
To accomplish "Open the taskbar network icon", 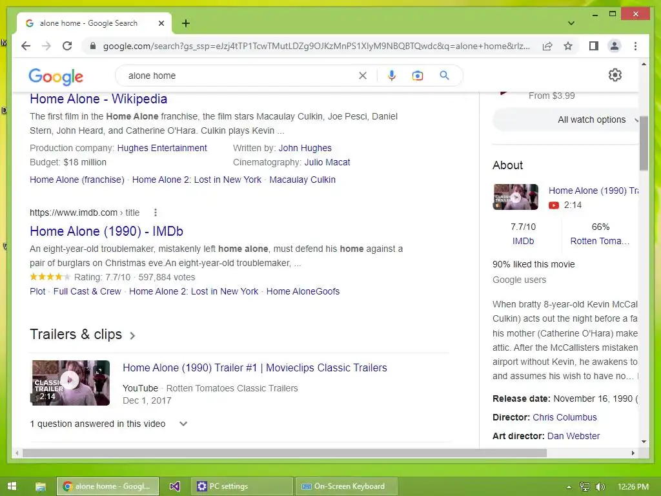I will [x=585, y=487].
